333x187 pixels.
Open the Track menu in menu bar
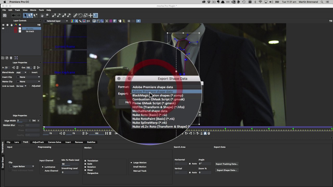[x=17, y=10]
